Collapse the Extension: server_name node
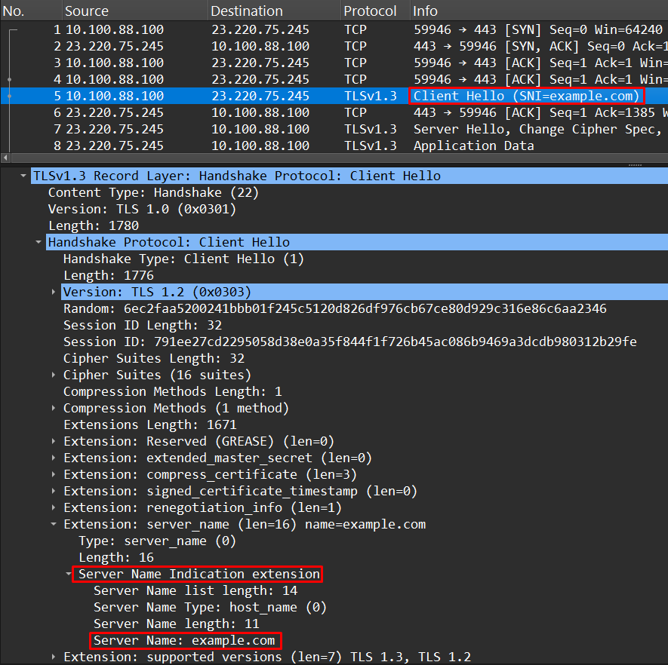 point(52,524)
